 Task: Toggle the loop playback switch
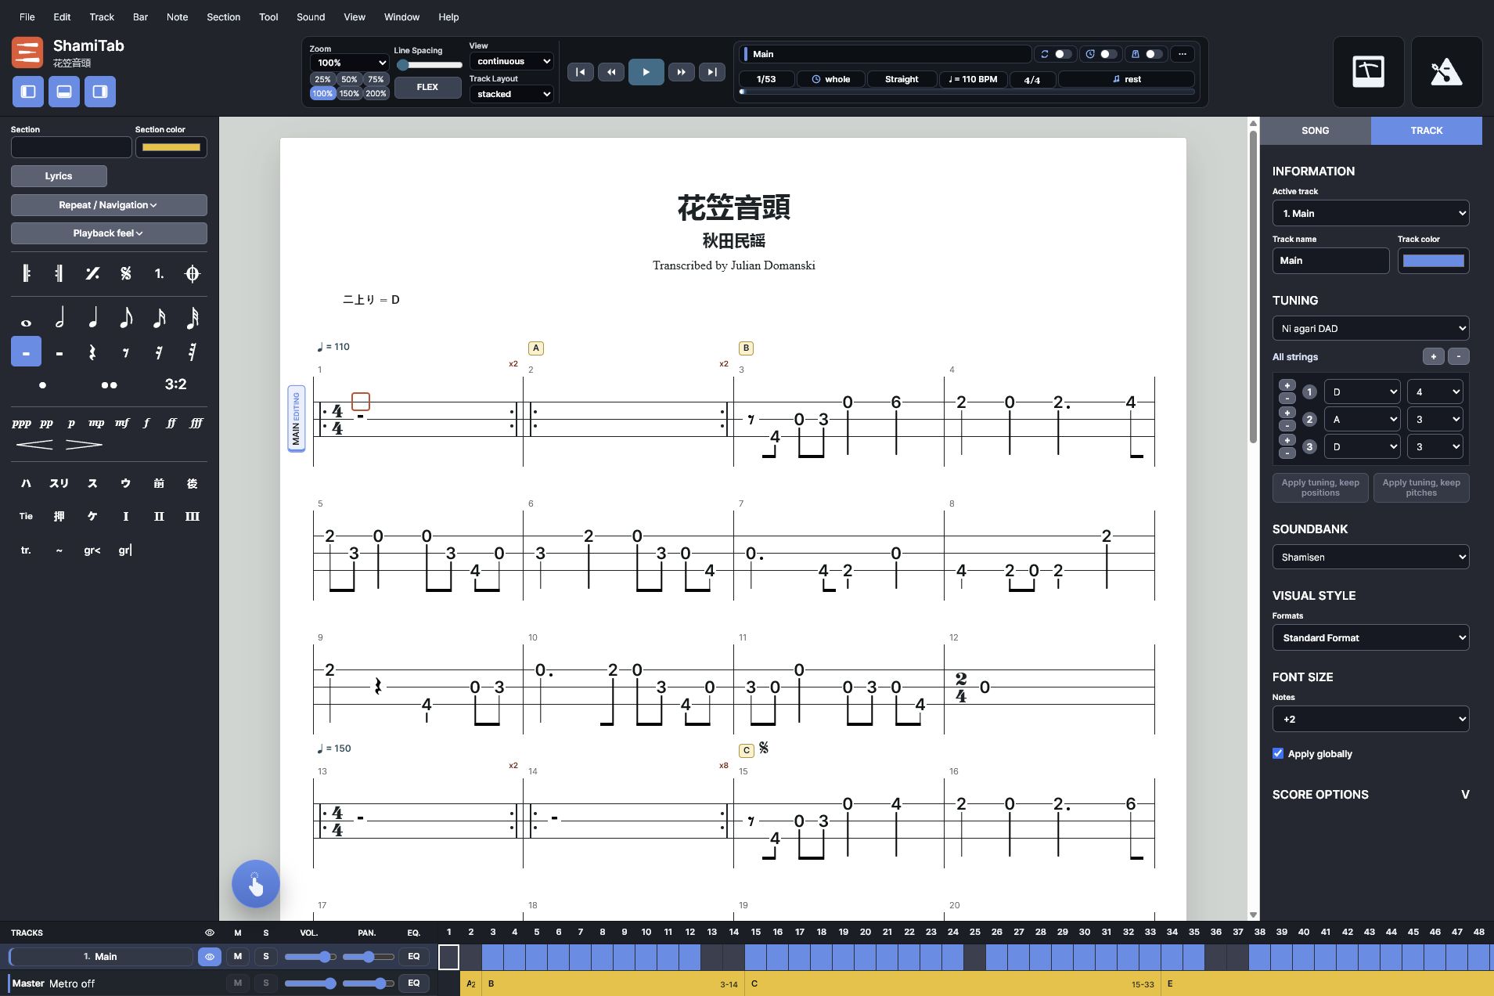tap(1062, 54)
